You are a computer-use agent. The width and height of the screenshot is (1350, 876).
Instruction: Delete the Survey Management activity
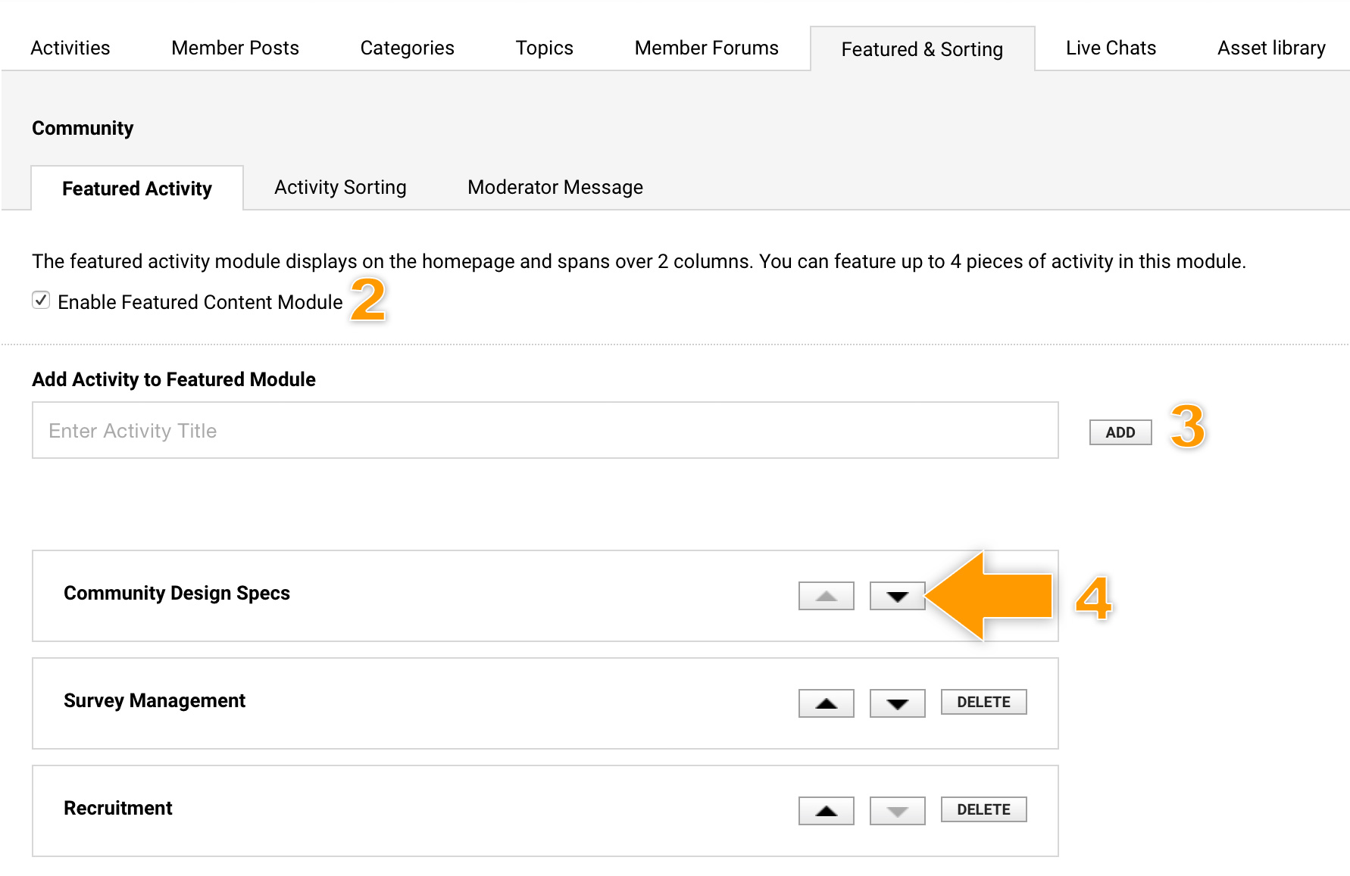click(983, 702)
